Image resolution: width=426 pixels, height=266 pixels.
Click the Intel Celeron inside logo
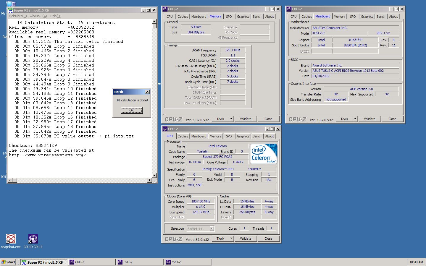264,154
